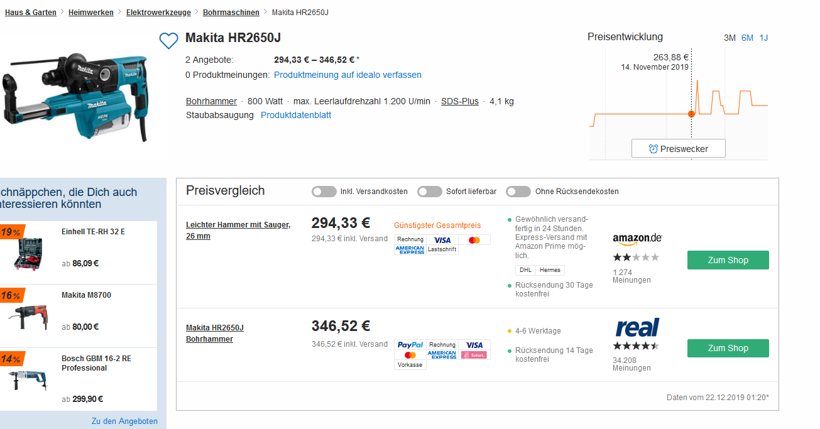Click the Sofort payment icon

[474, 355]
